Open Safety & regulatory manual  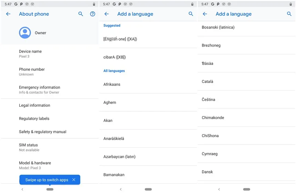(x=50, y=131)
